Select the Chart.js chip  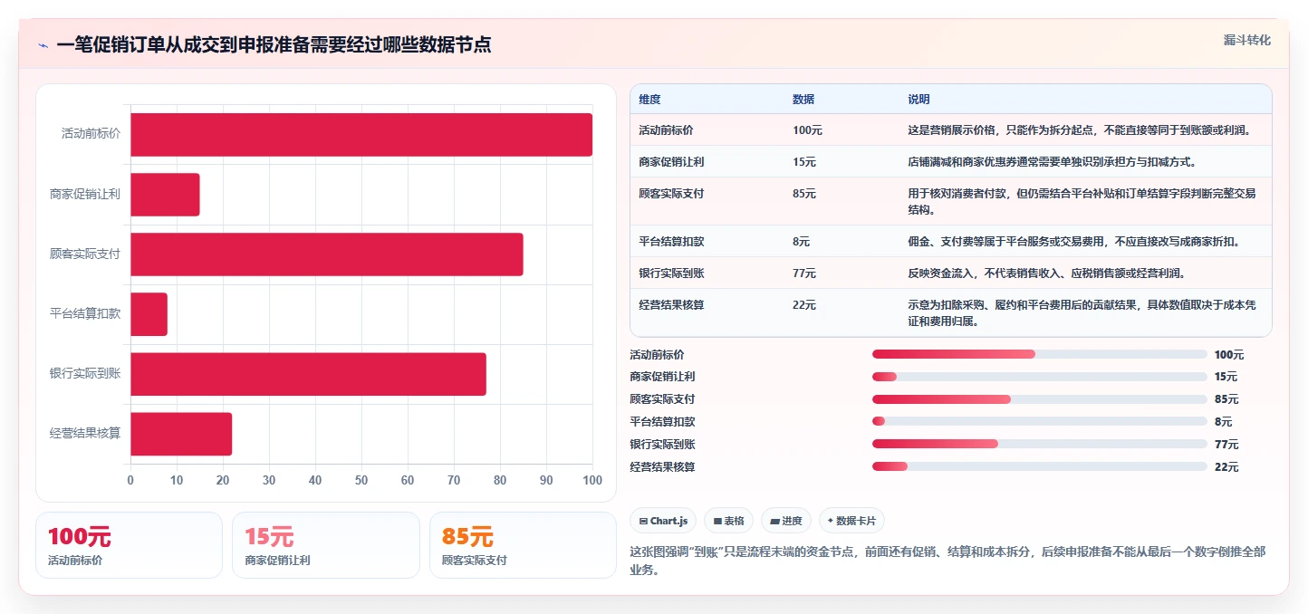coord(663,521)
